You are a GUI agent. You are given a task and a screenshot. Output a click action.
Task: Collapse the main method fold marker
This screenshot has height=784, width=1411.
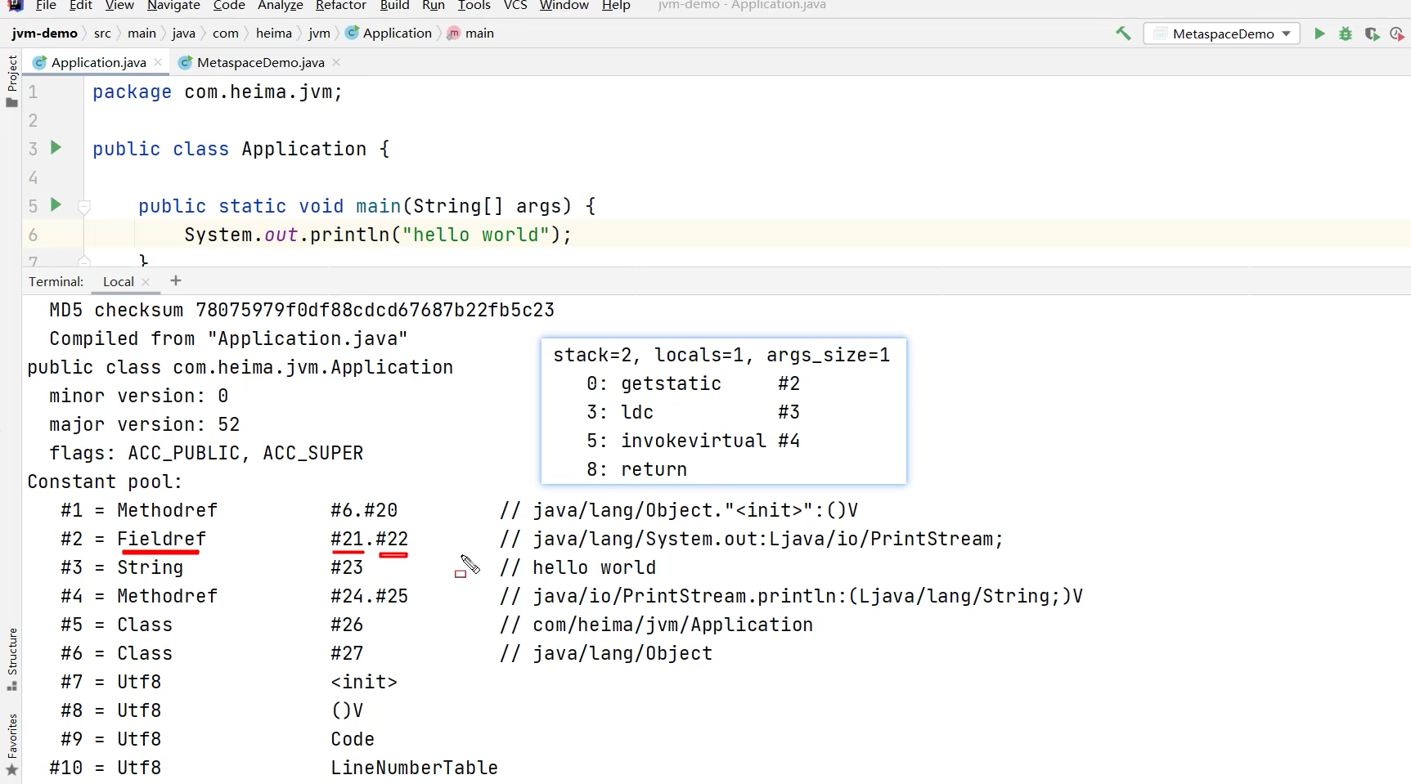83,206
